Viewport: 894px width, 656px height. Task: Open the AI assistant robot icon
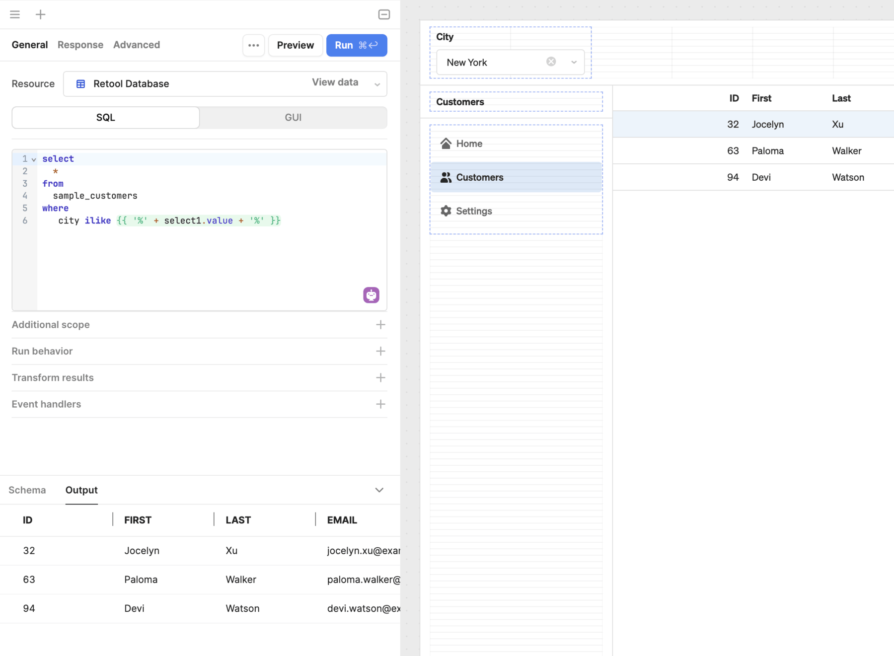tap(371, 295)
